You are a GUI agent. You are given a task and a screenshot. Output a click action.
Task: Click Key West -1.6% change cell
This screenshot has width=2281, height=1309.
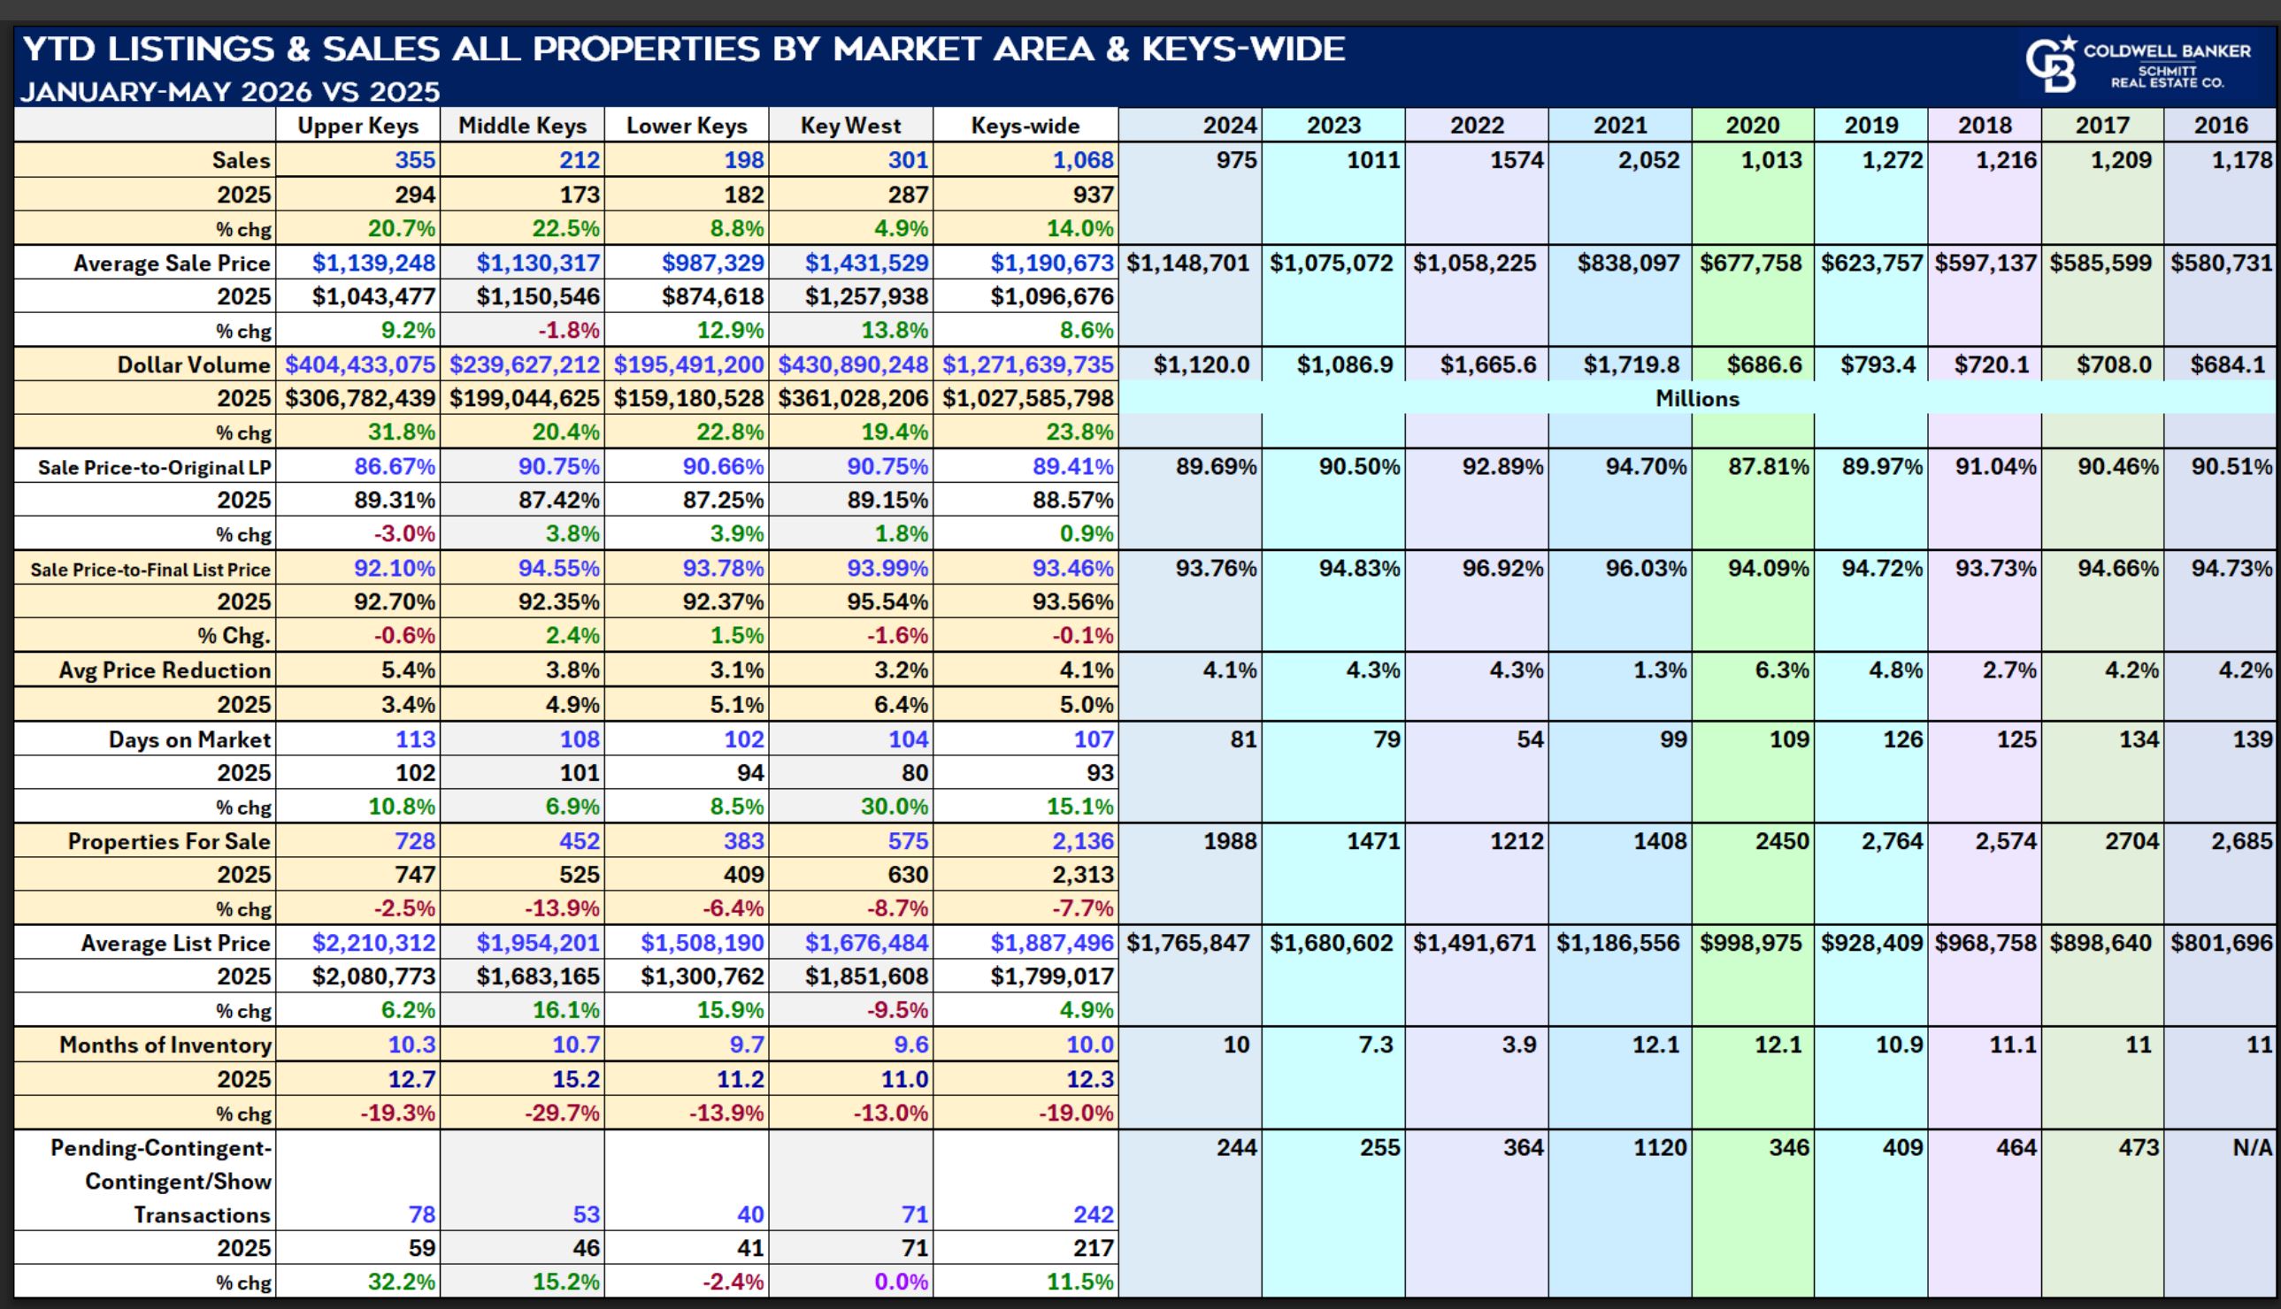tap(897, 636)
